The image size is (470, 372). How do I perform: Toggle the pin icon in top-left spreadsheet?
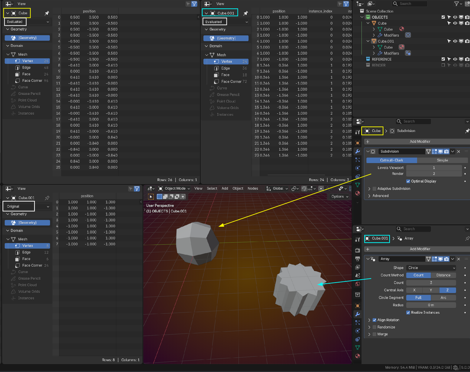[x=47, y=13]
